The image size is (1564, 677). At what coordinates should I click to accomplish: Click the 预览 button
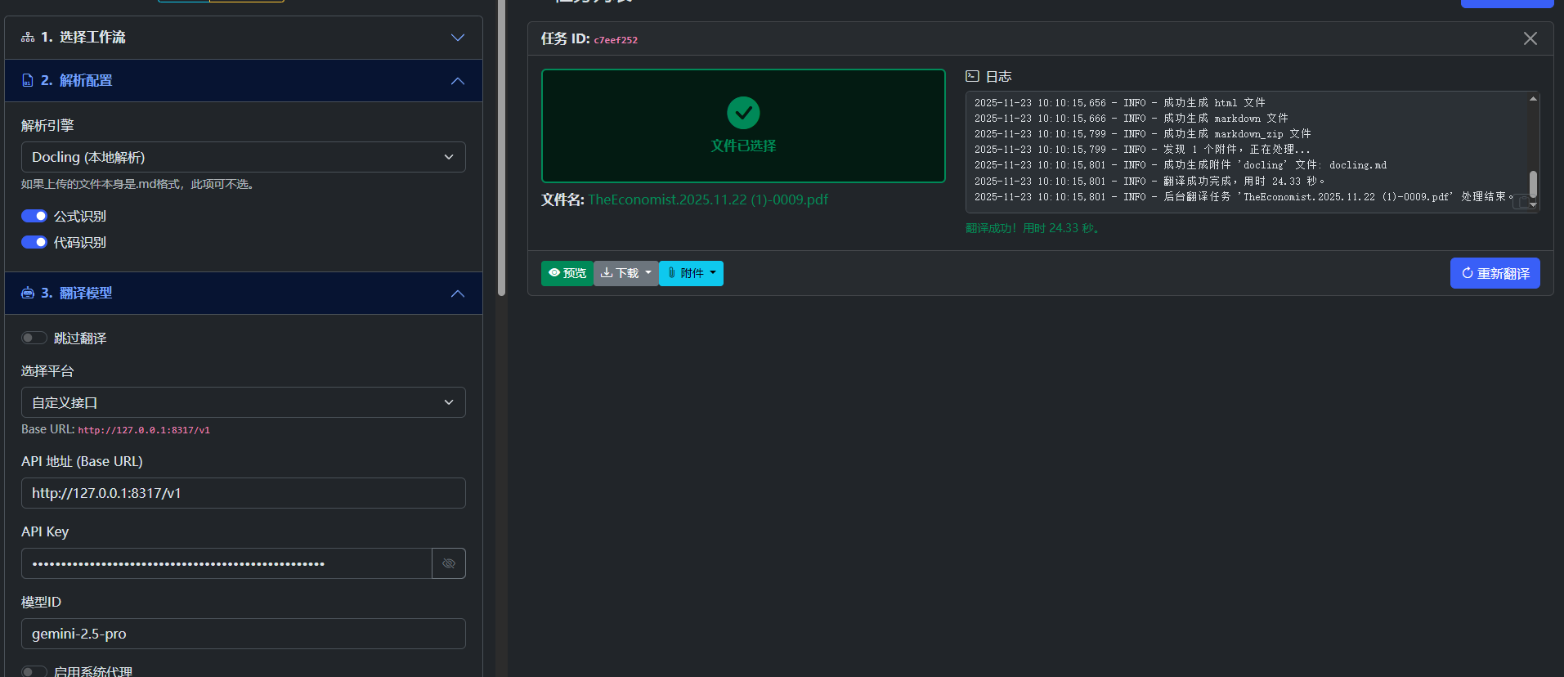coord(567,273)
